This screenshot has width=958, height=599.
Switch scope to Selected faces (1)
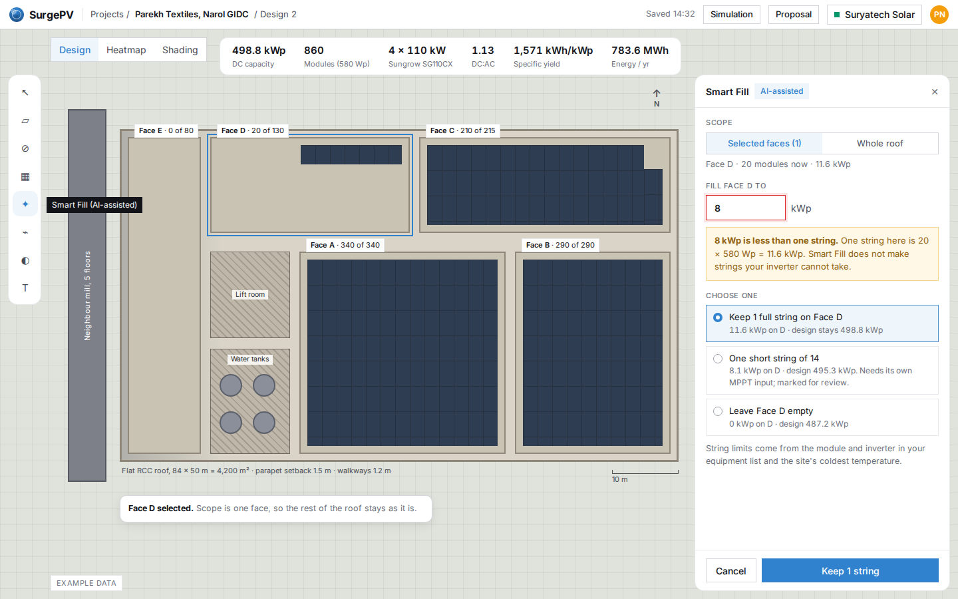coord(764,144)
